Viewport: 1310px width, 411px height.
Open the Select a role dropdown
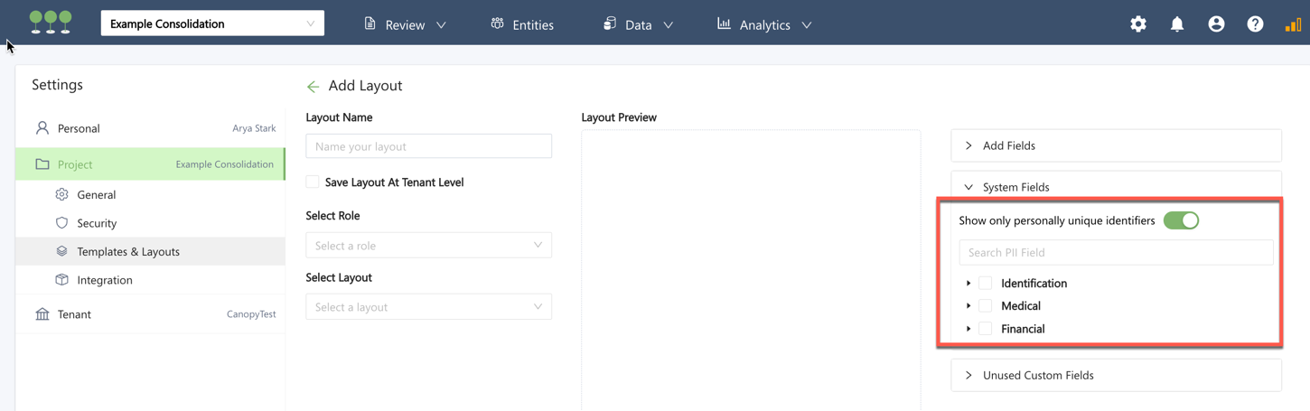click(x=428, y=246)
